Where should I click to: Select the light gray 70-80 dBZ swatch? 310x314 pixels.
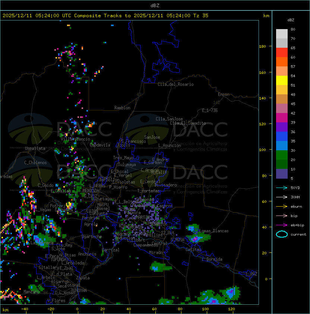tap(282, 34)
